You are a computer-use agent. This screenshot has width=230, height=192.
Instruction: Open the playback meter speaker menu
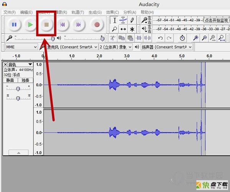(x=144, y=29)
